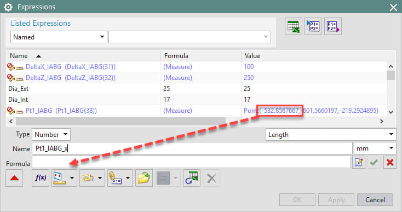
Task: Select the Dia_Int expression row
Action: (196, 100)
